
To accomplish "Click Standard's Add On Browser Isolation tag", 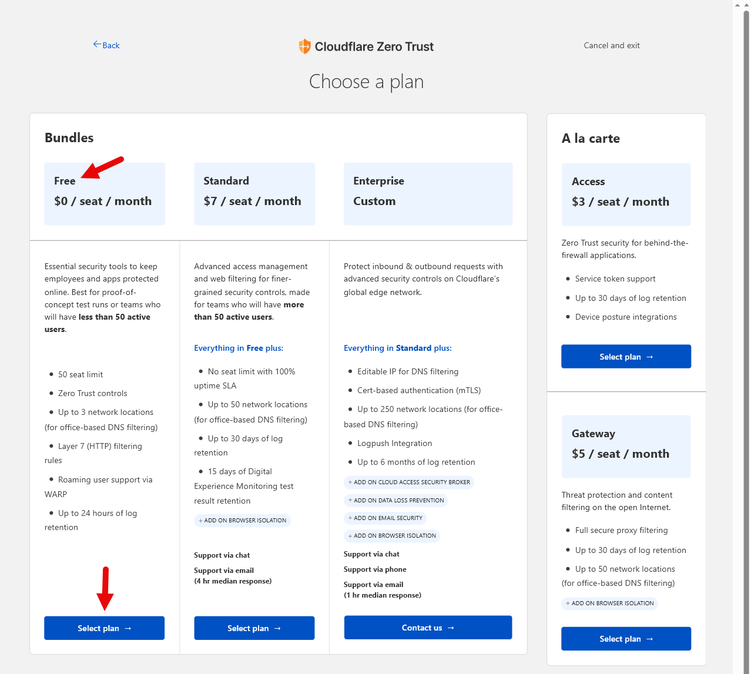I will (242, 521).
